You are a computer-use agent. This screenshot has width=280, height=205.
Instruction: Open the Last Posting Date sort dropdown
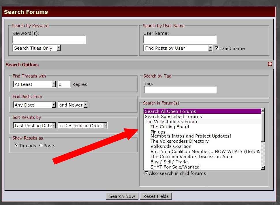(x=34, y=125)
